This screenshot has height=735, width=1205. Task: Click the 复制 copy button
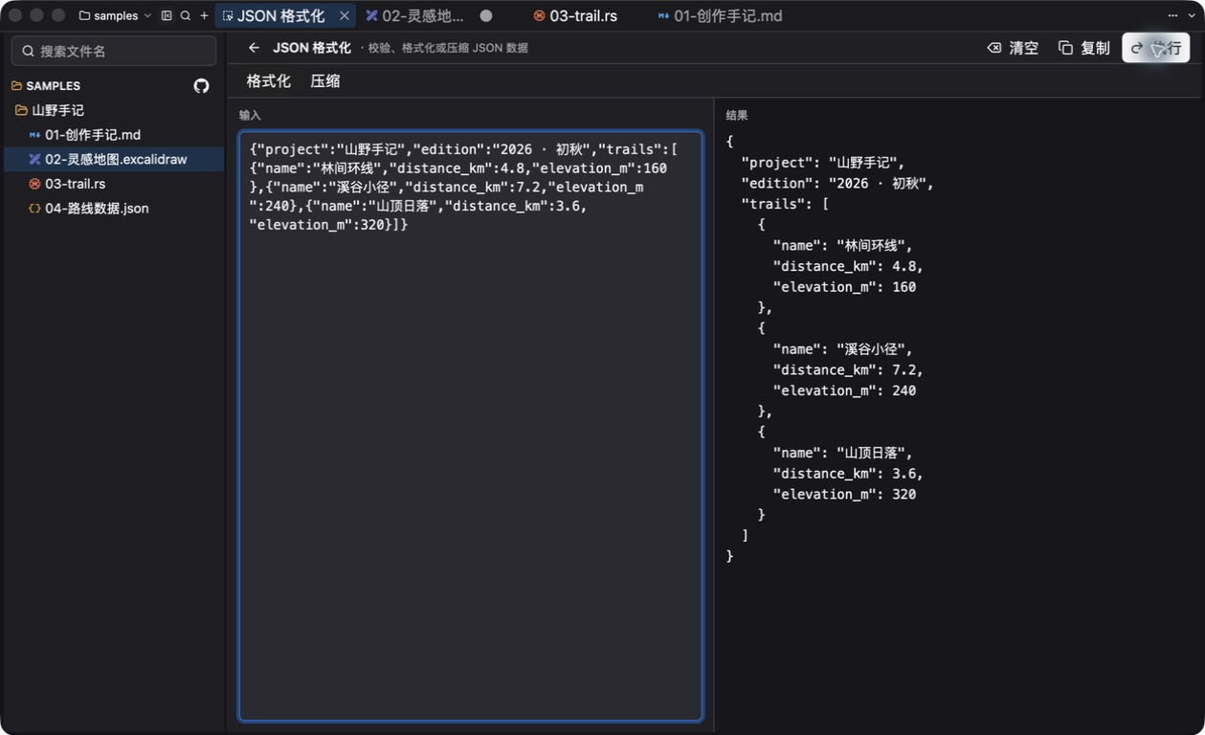tap(1084, 48)
